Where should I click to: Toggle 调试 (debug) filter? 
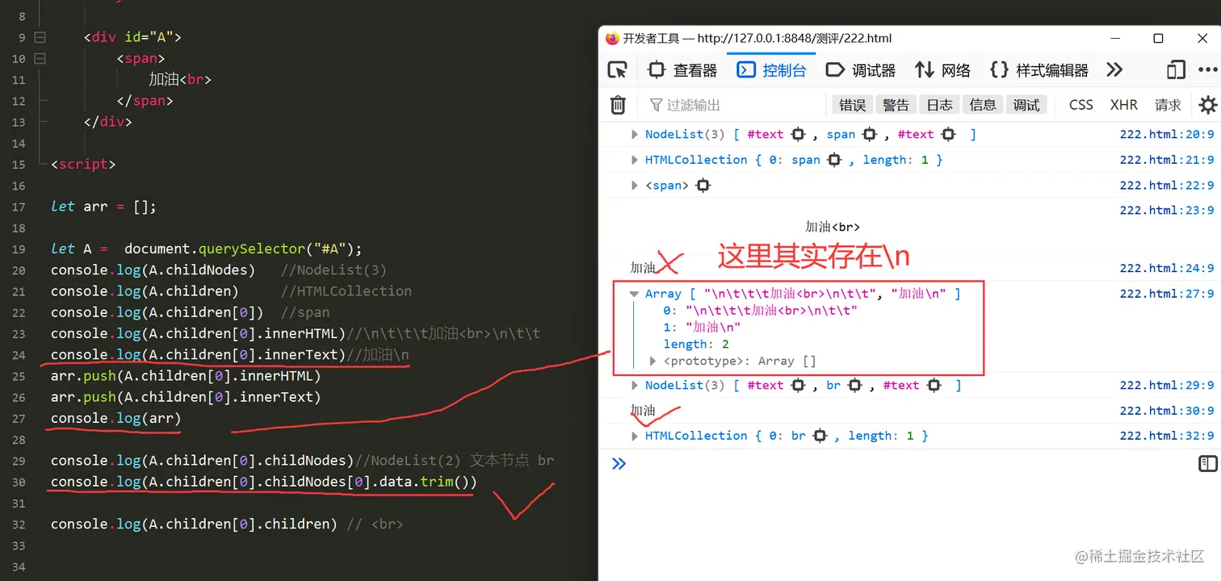point(1026,105)
